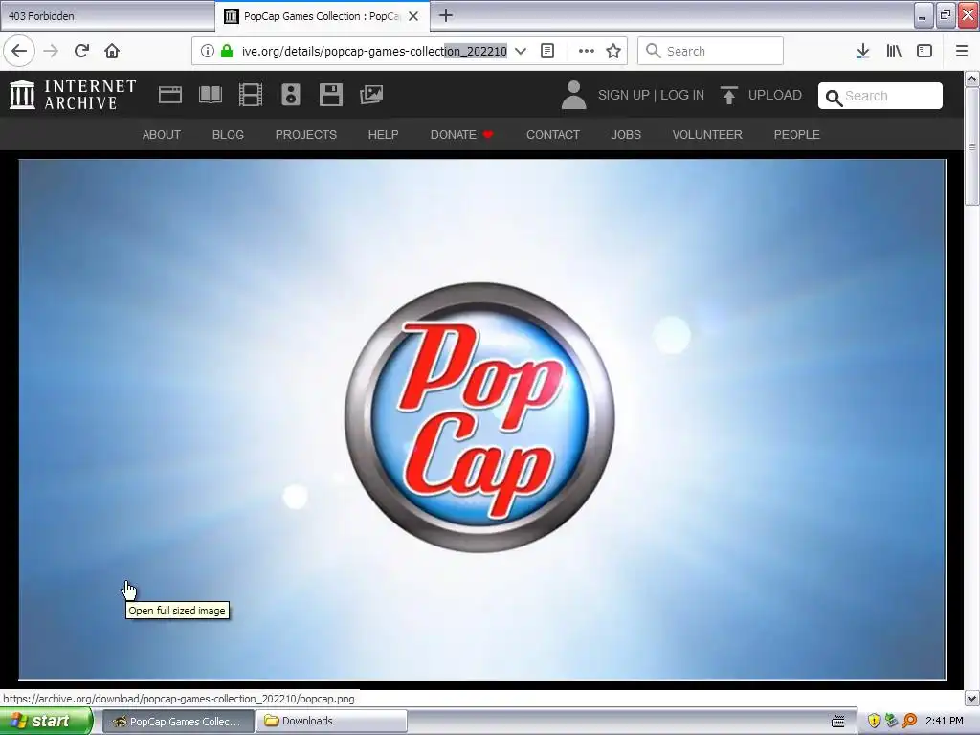Open the full sized PopCap image
This screenshot has height=735, width=980.
[x=482, y=419]
